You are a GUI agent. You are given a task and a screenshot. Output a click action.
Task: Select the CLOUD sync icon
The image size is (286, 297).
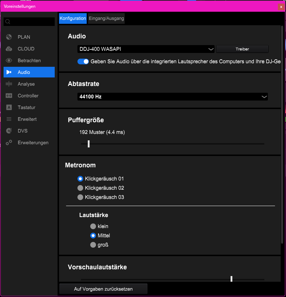coord(9,49)
